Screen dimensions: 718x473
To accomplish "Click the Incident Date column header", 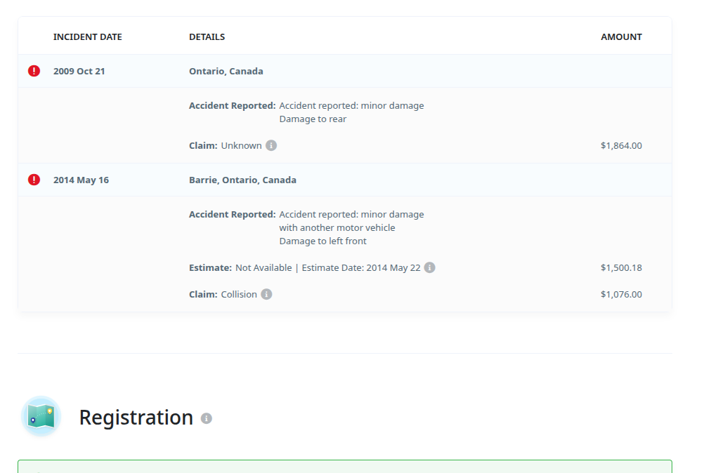I will pos(87,37).
